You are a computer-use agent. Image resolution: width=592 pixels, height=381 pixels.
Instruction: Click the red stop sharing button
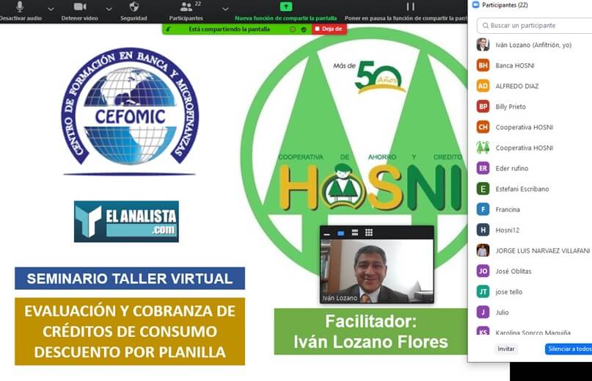[329, 29]
